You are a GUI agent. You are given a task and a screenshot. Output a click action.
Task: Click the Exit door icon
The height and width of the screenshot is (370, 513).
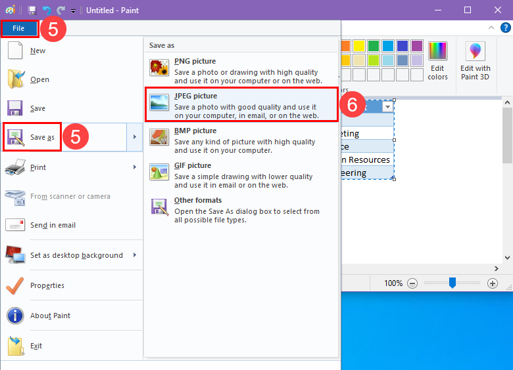[16, 346]
